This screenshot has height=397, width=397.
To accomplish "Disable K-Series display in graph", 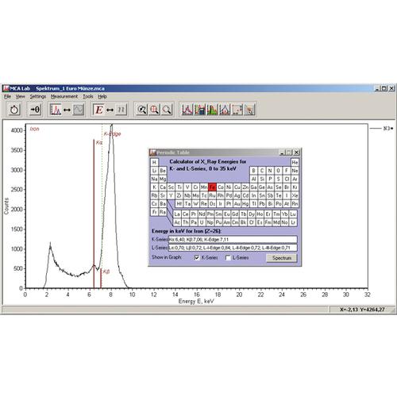I will click(197, 257).
